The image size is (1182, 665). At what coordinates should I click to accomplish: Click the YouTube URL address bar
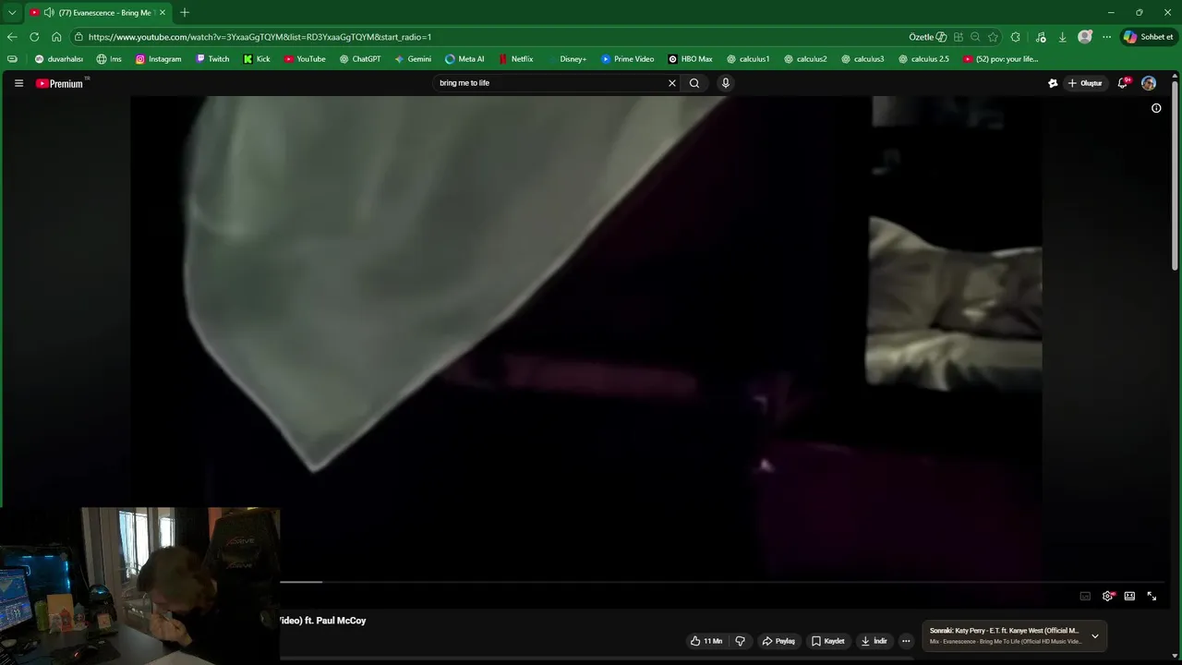point(480,37)
